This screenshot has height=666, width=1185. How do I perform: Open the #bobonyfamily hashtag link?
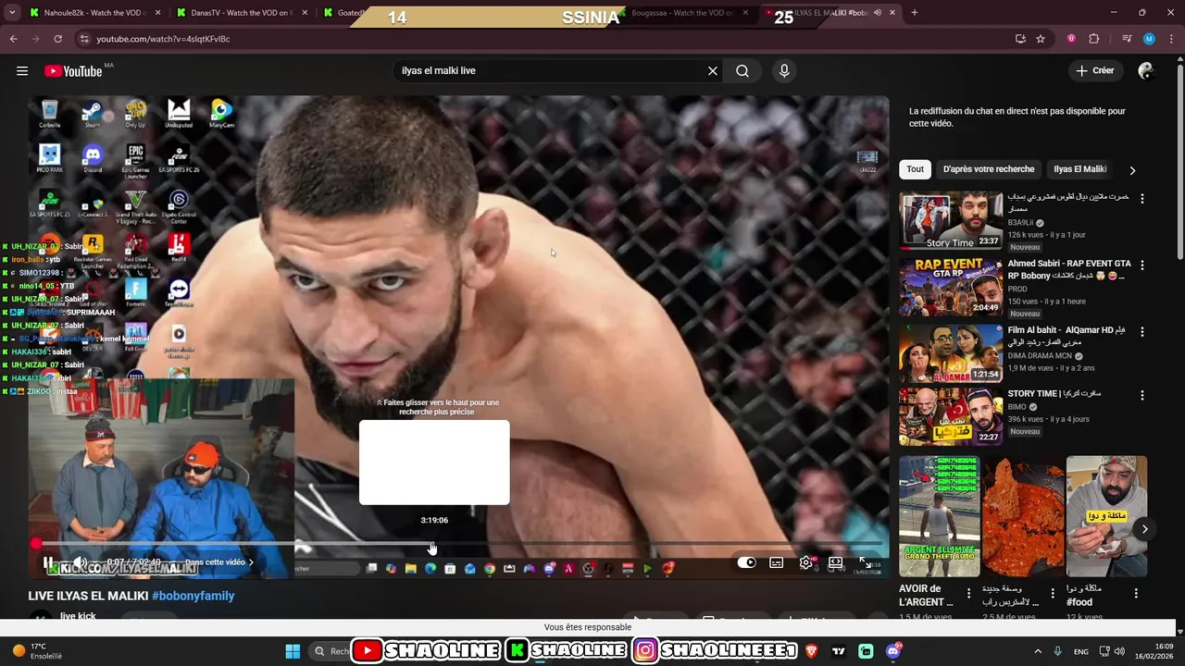(x=193, y=596)
